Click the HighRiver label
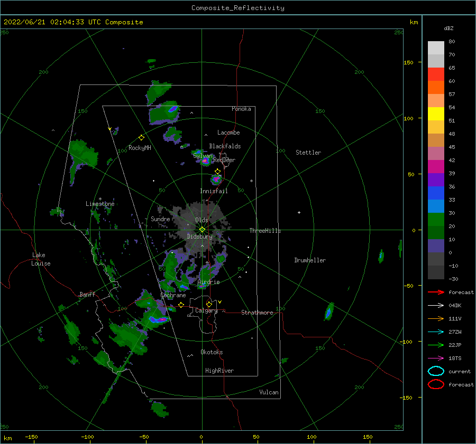 tap(219, 371)
